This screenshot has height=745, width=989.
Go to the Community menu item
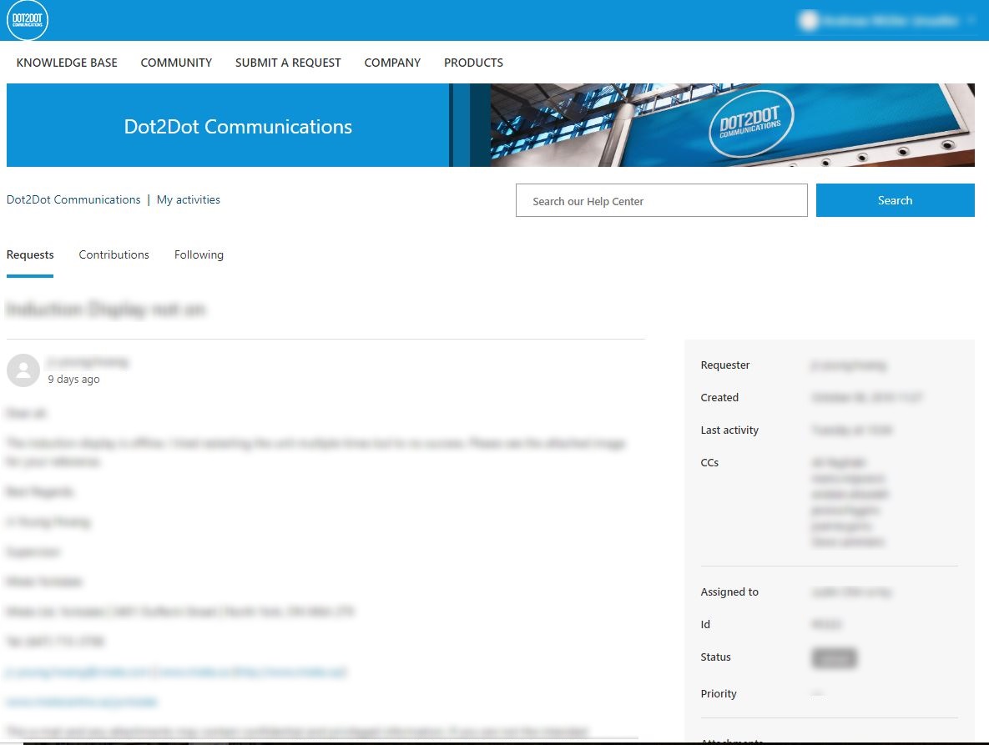tap(176, 63)
